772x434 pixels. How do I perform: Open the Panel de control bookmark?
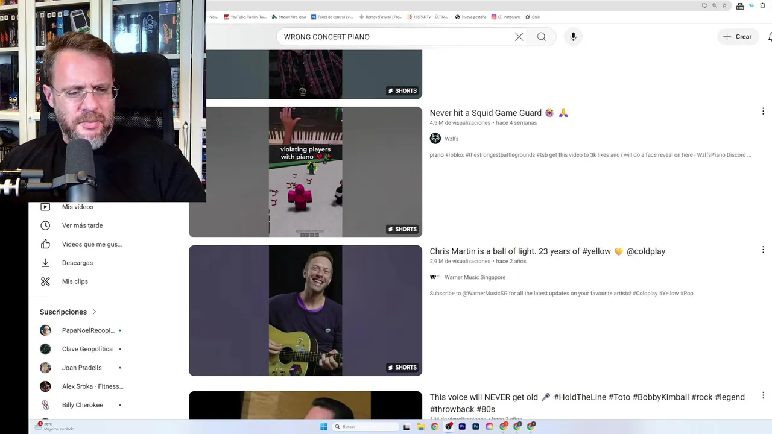[332, 17]
